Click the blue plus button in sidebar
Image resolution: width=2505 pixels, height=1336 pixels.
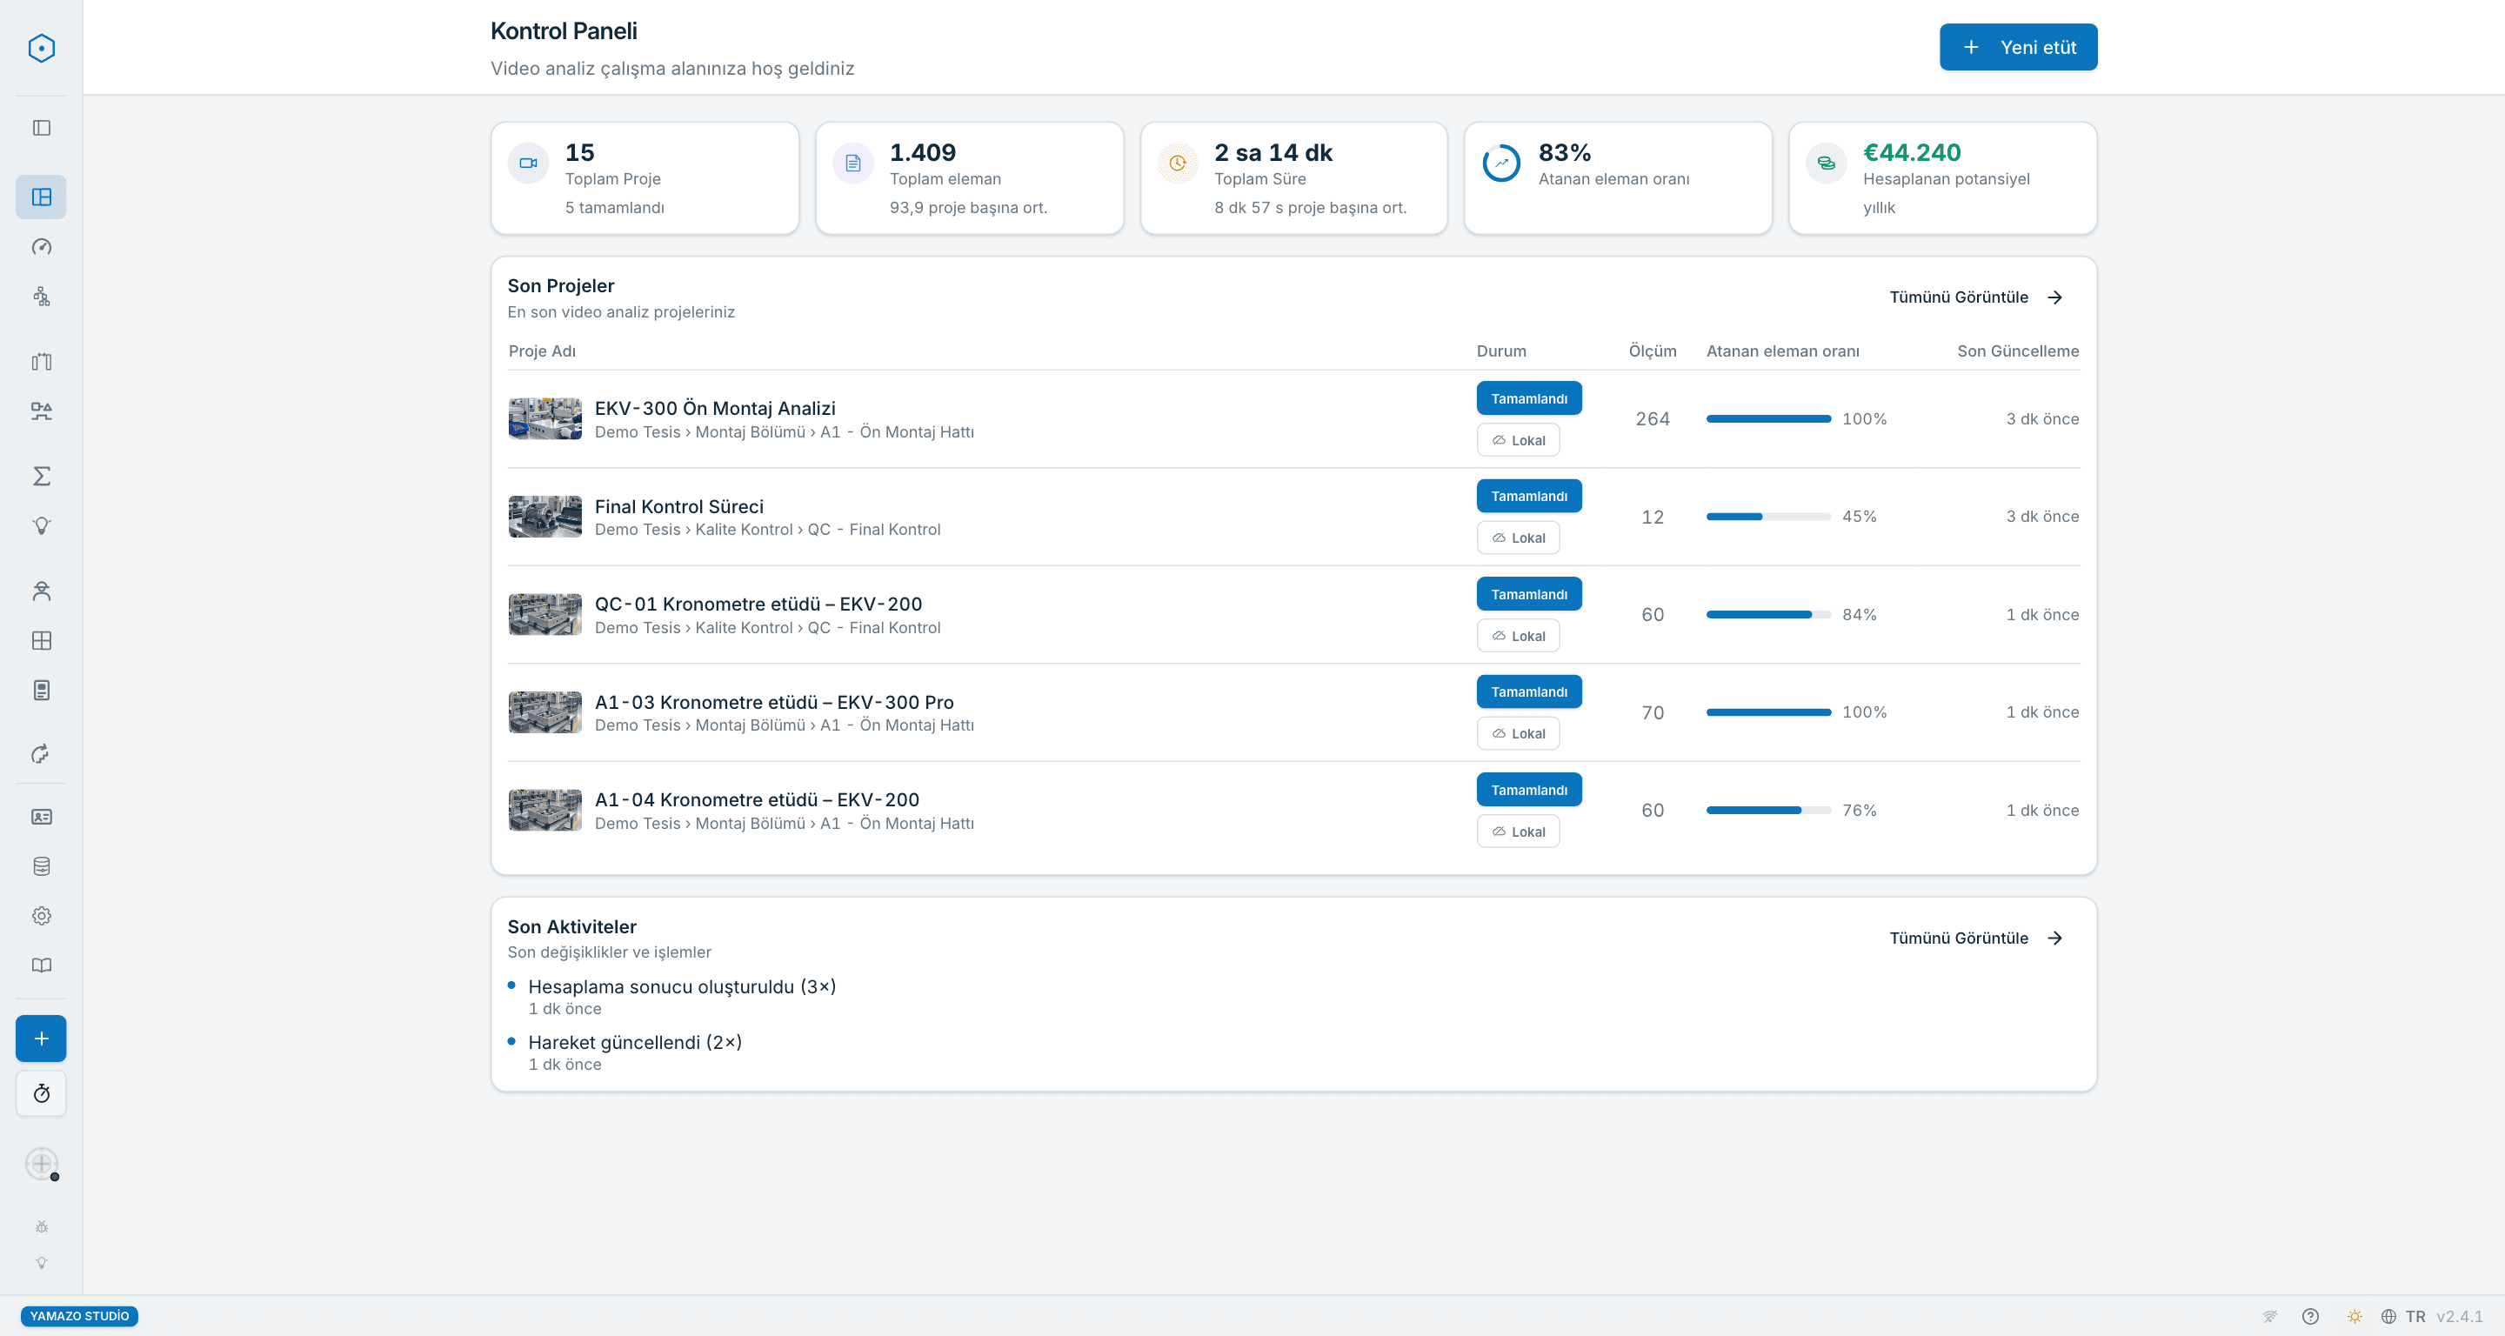point(41,1039)
